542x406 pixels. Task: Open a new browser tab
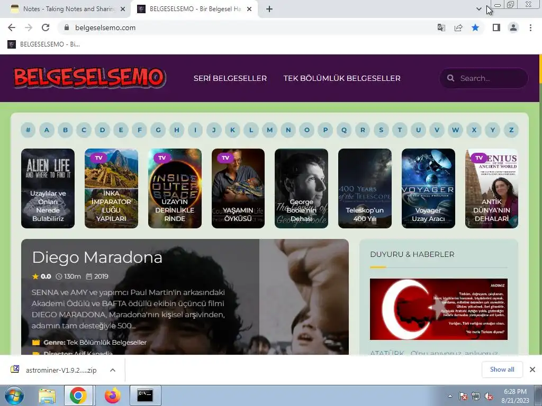tap(269, 9)
